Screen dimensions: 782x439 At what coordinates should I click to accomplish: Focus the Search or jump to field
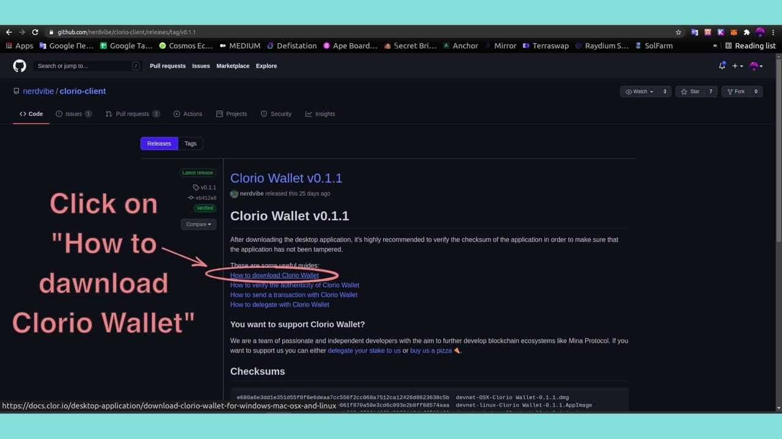pos(88,66)
